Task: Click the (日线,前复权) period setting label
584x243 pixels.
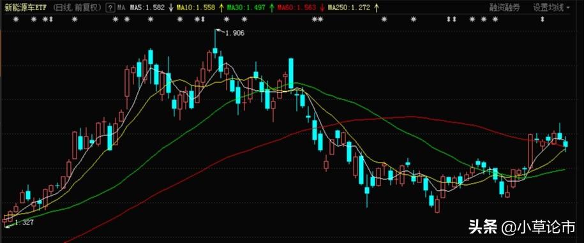Action: (77, 8)
